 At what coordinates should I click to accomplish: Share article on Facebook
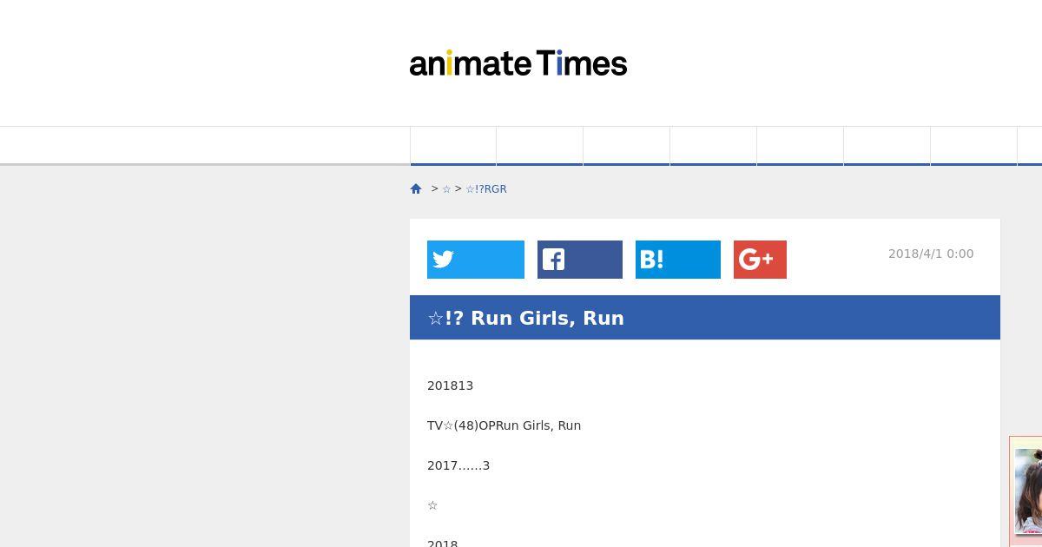(580, 260)
